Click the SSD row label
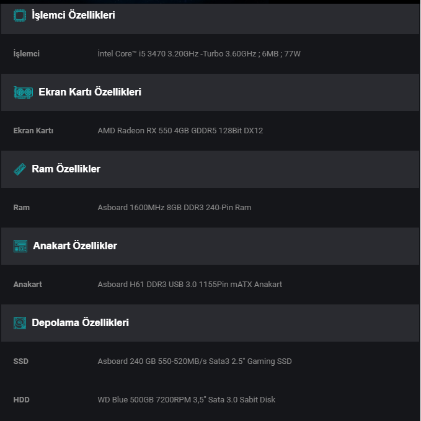This screenshot has height=421, width=421. [21, 361]
